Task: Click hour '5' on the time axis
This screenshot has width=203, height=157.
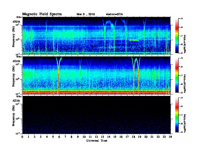Action: 53,137
